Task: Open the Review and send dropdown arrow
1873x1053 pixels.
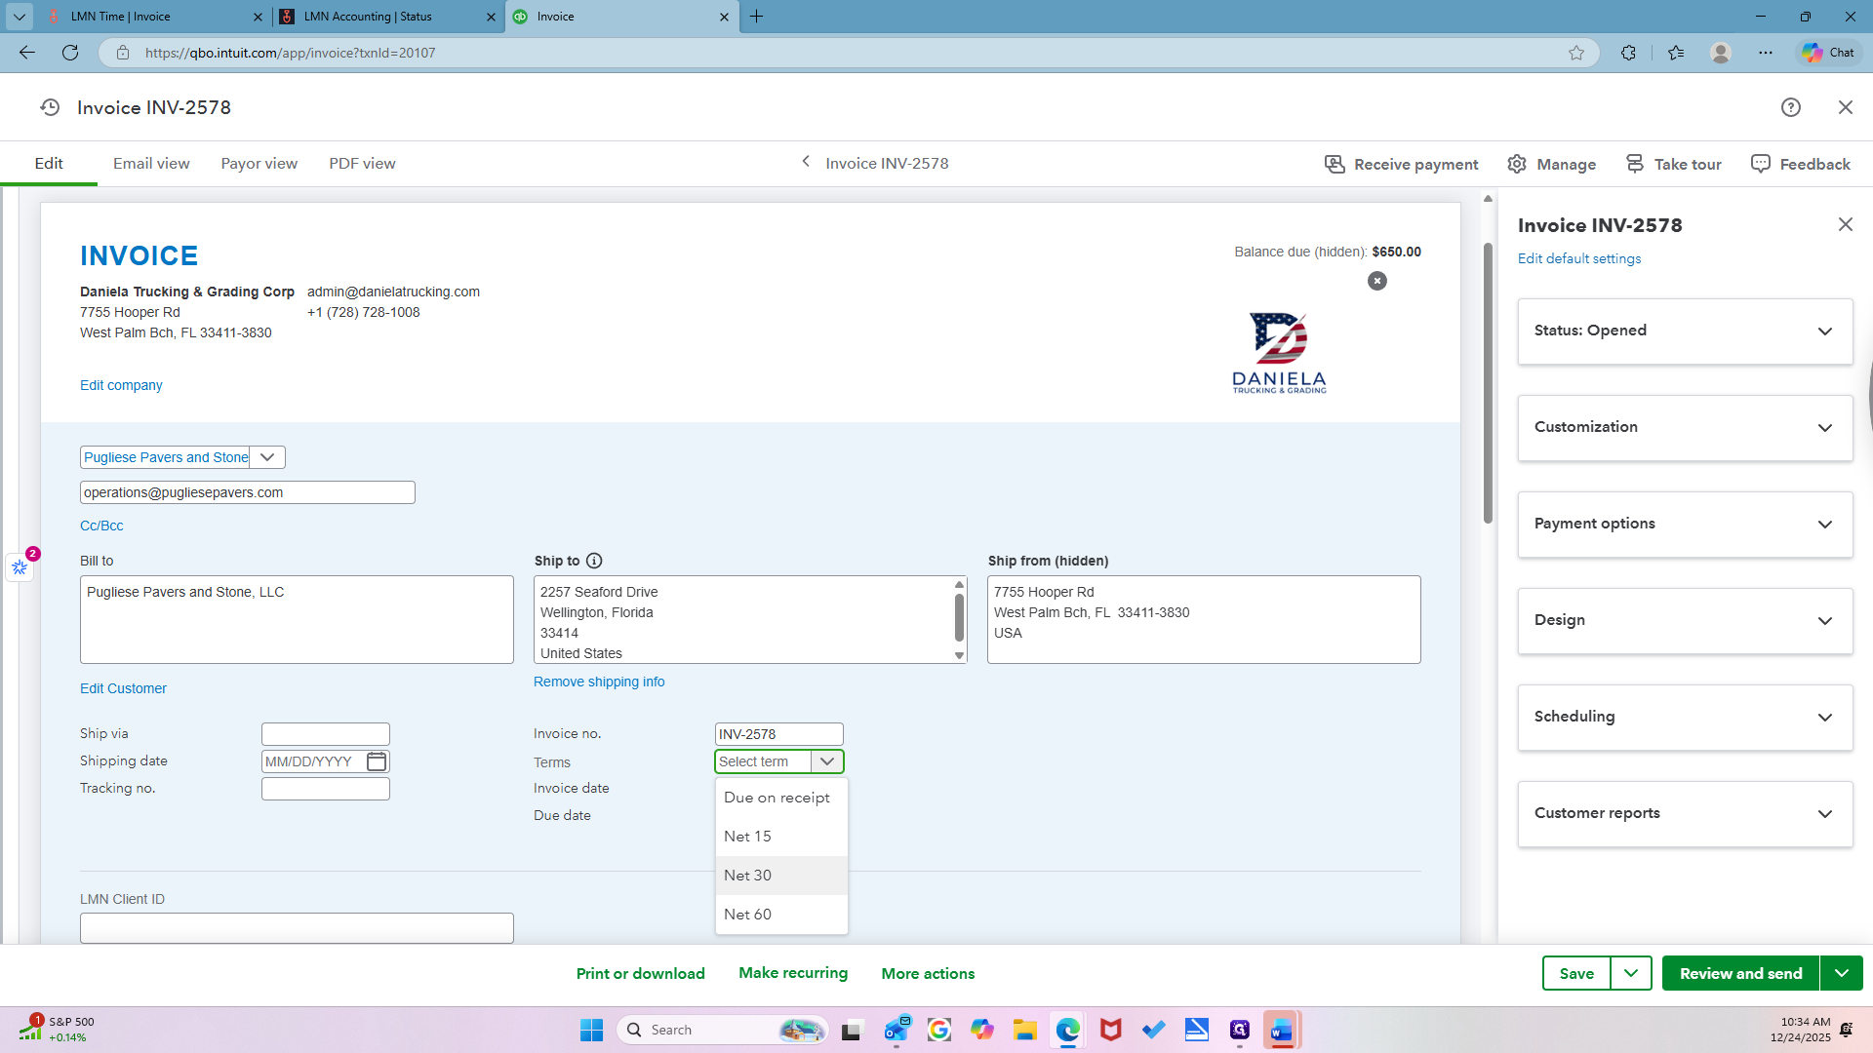Action: (1842, 973)
